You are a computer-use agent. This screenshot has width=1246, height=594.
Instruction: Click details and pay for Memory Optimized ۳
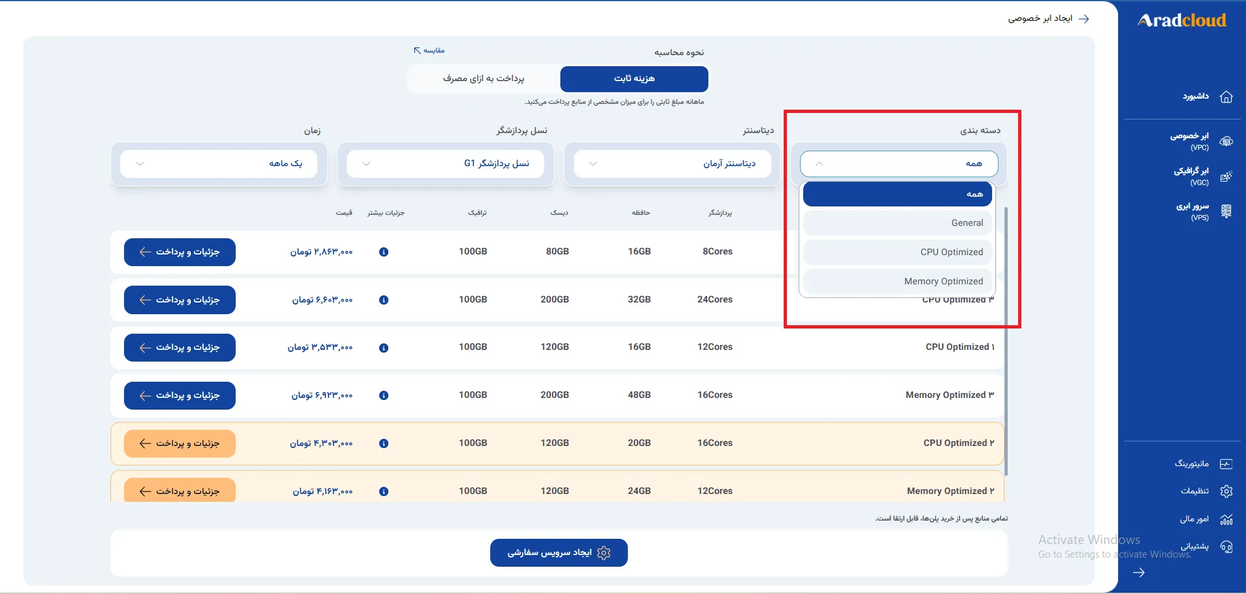[x=180, y=395]
